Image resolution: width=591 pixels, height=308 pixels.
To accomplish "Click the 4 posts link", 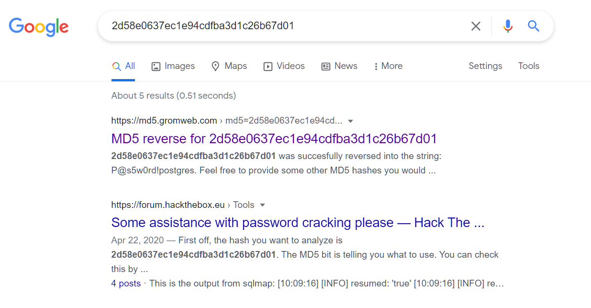I will tap(126, 284).
